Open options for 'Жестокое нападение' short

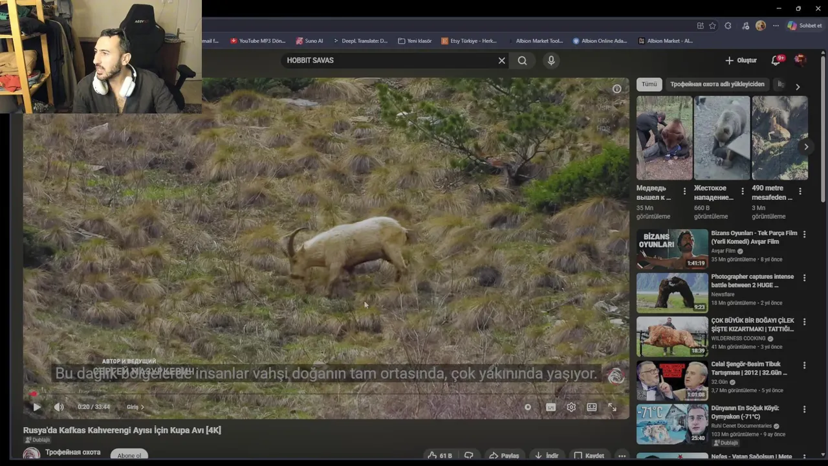coord(743,192)
